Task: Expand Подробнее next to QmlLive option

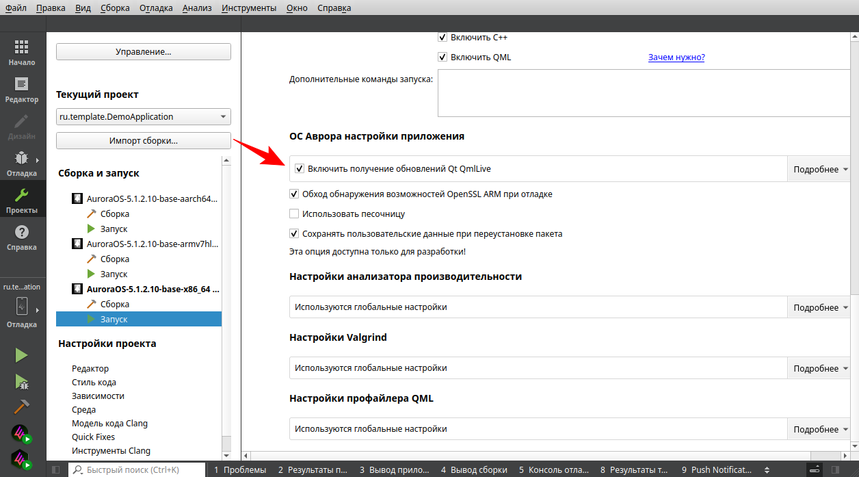Action: 821,169
